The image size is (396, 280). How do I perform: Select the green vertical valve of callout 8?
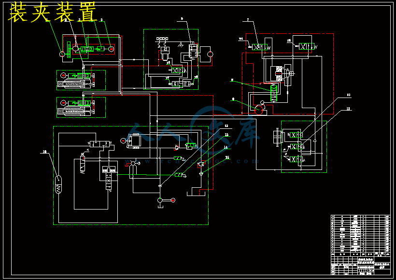click(273, 93)
